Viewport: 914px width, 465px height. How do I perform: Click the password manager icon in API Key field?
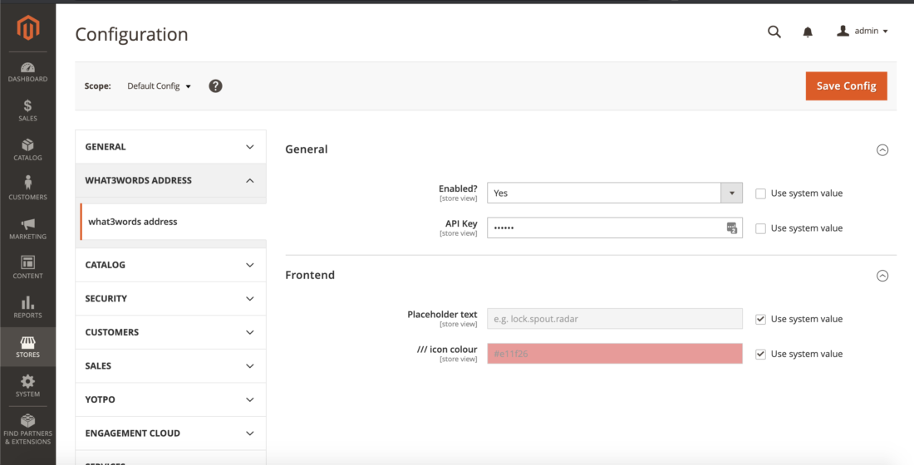pyautogui.click(x=731, y=228)
